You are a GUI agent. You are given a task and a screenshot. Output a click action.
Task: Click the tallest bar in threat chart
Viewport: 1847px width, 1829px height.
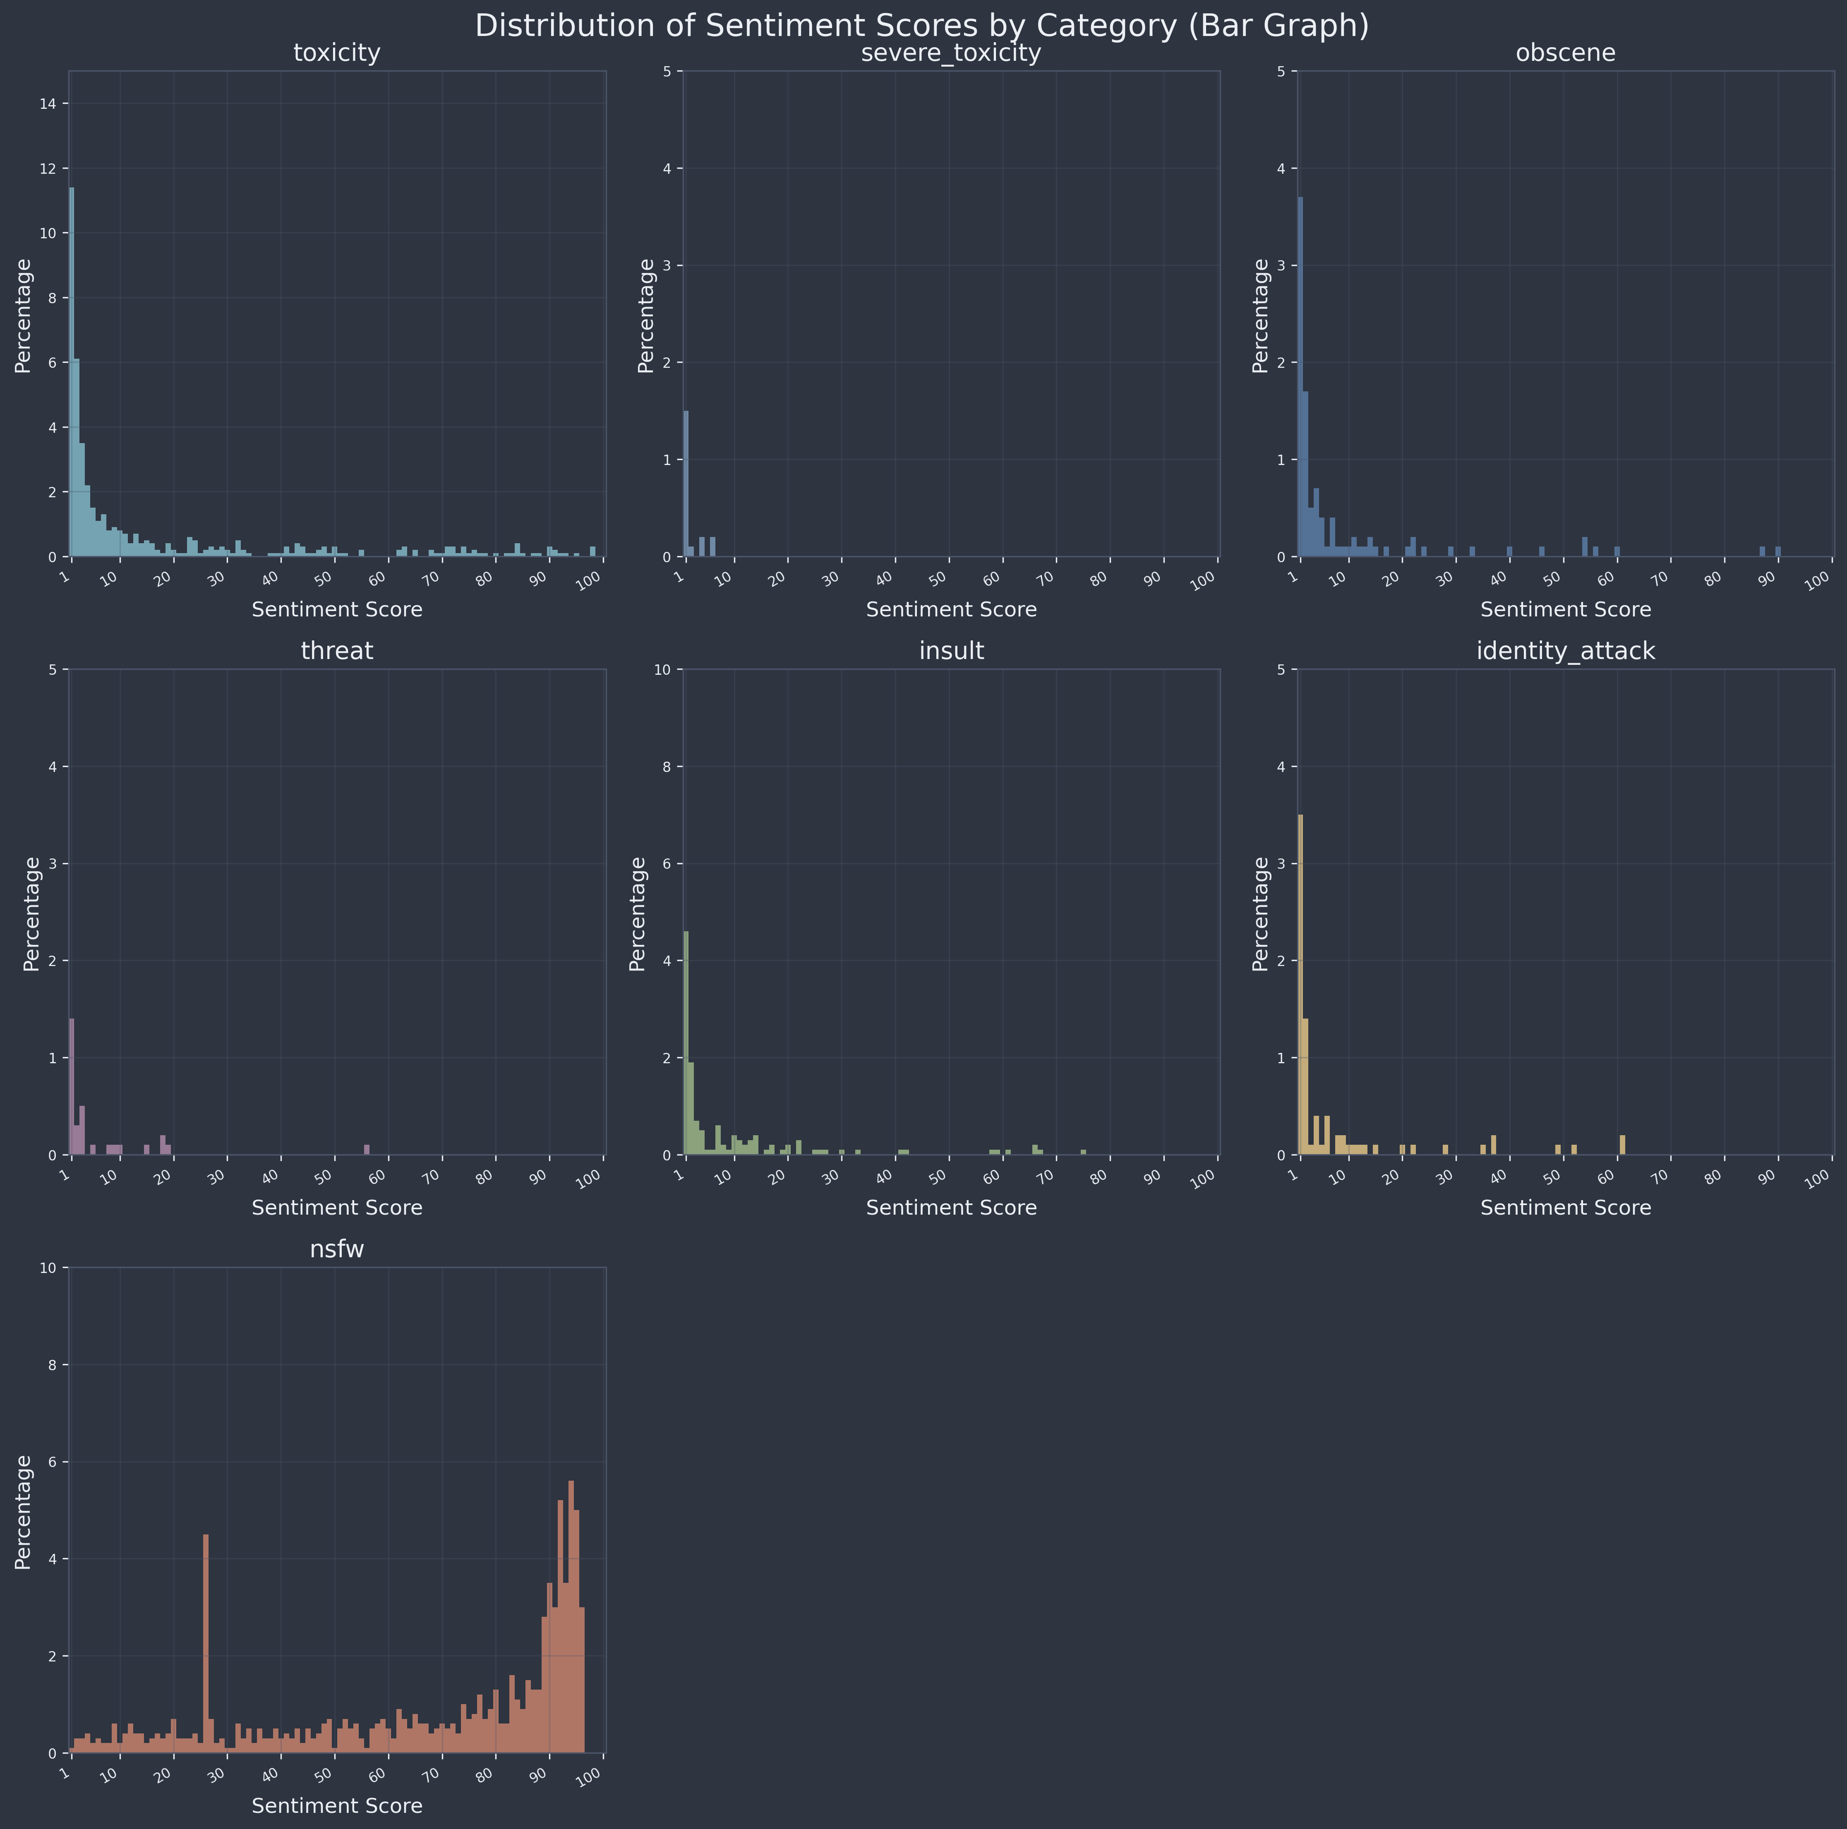coord(72,1087)
